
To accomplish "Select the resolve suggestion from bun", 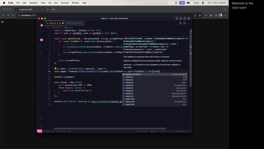I will [155, 77].
